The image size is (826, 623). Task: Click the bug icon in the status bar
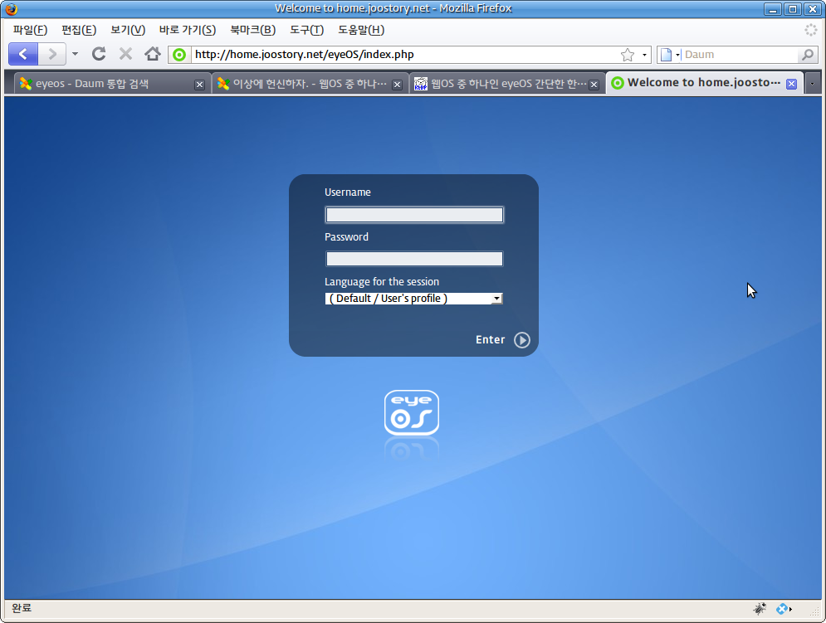tap(759, 608)
